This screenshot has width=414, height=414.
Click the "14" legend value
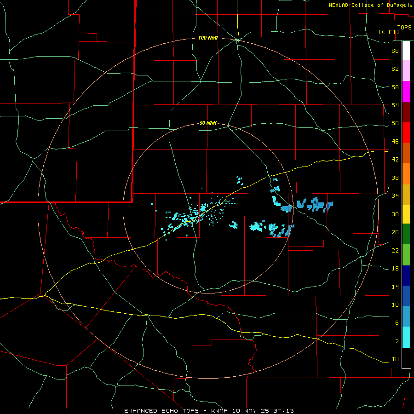point(395,287)
